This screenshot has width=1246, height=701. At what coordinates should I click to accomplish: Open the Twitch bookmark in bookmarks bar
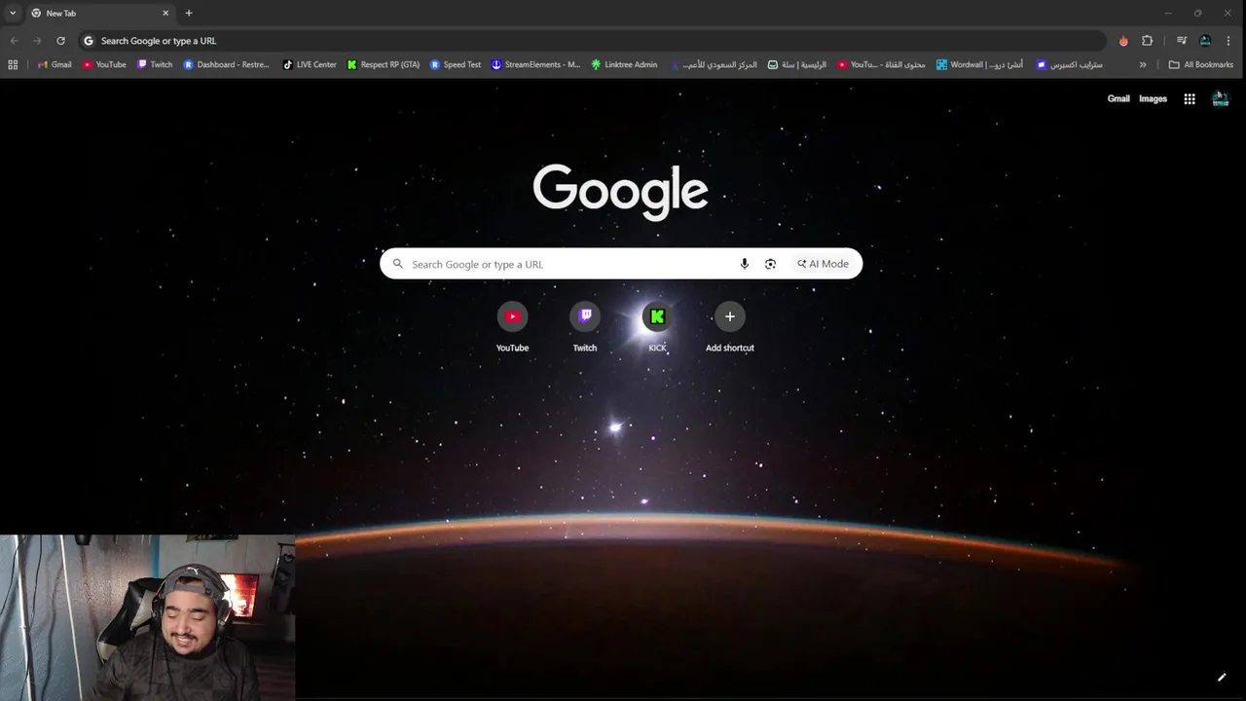click(x=155, y=64)
